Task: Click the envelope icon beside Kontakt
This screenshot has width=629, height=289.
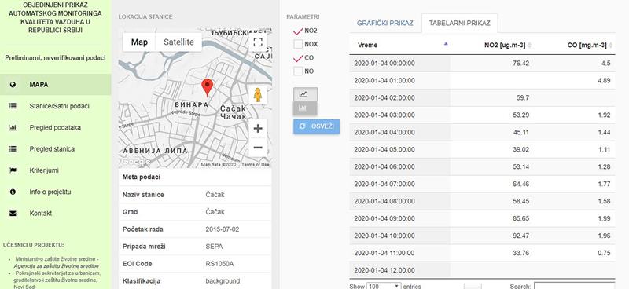Action: click(13, 214)
